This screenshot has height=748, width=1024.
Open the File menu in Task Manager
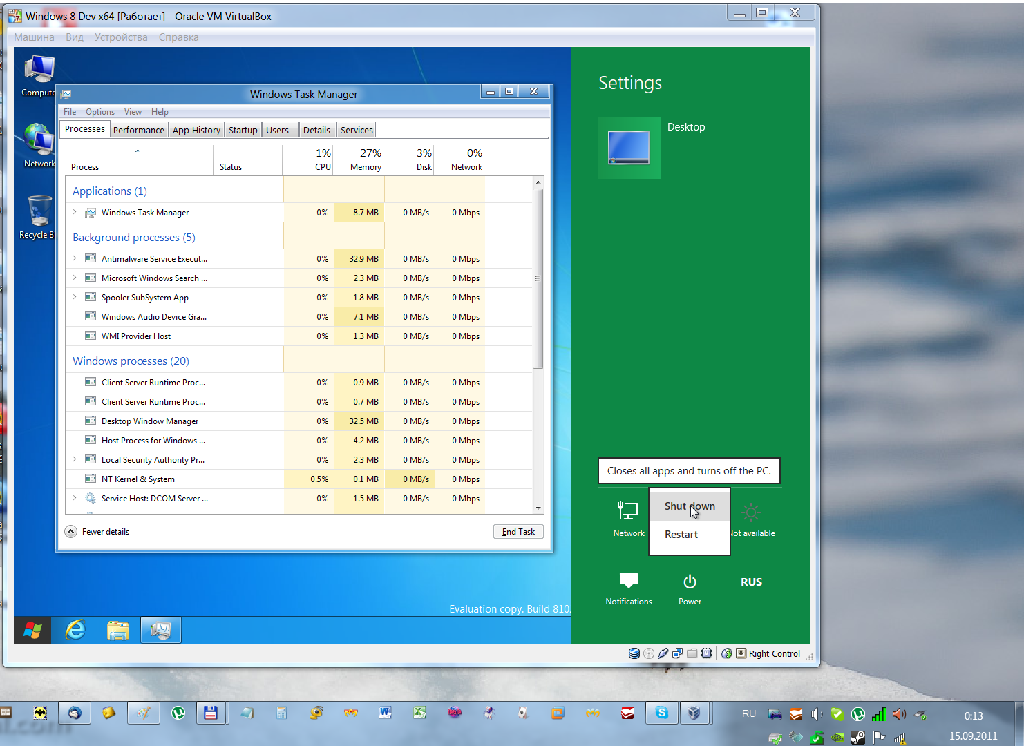coord(70,112)
